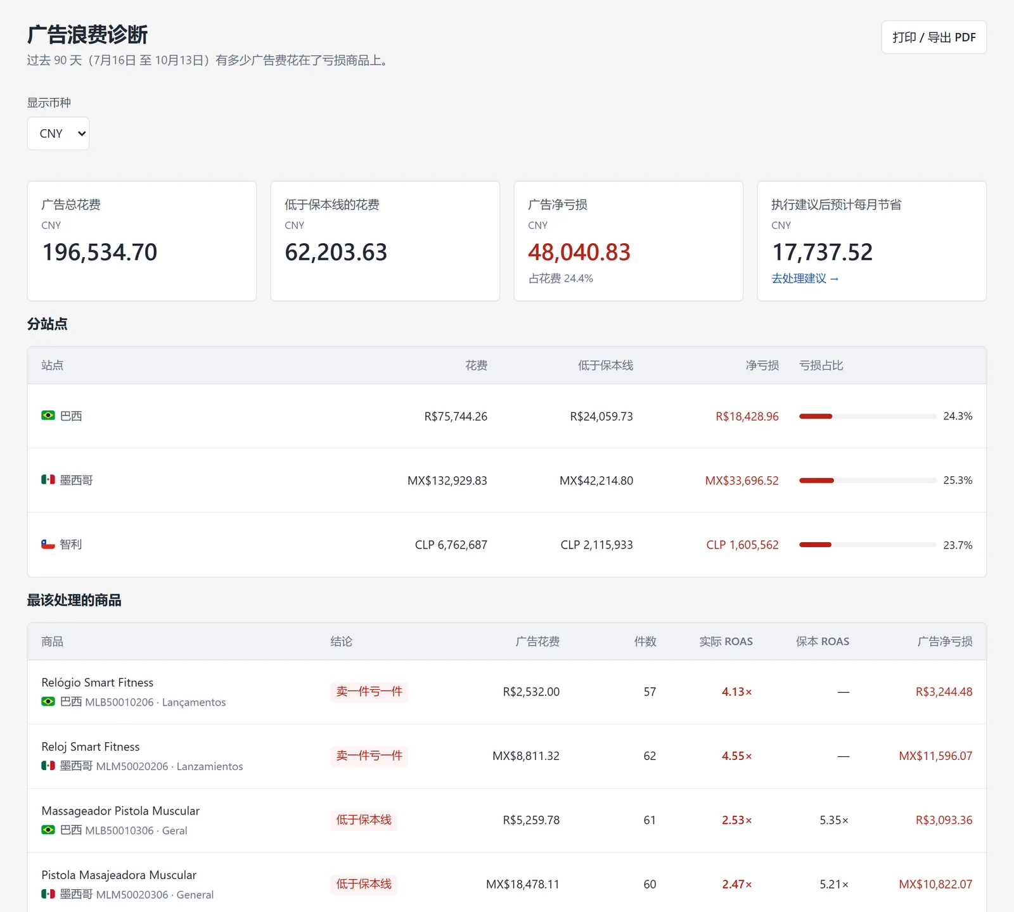Click the Mexico flag beside 墨西哥 site row
This screenshot has height=912, width=1014.
pyautogui.click(x=48, y=479)
